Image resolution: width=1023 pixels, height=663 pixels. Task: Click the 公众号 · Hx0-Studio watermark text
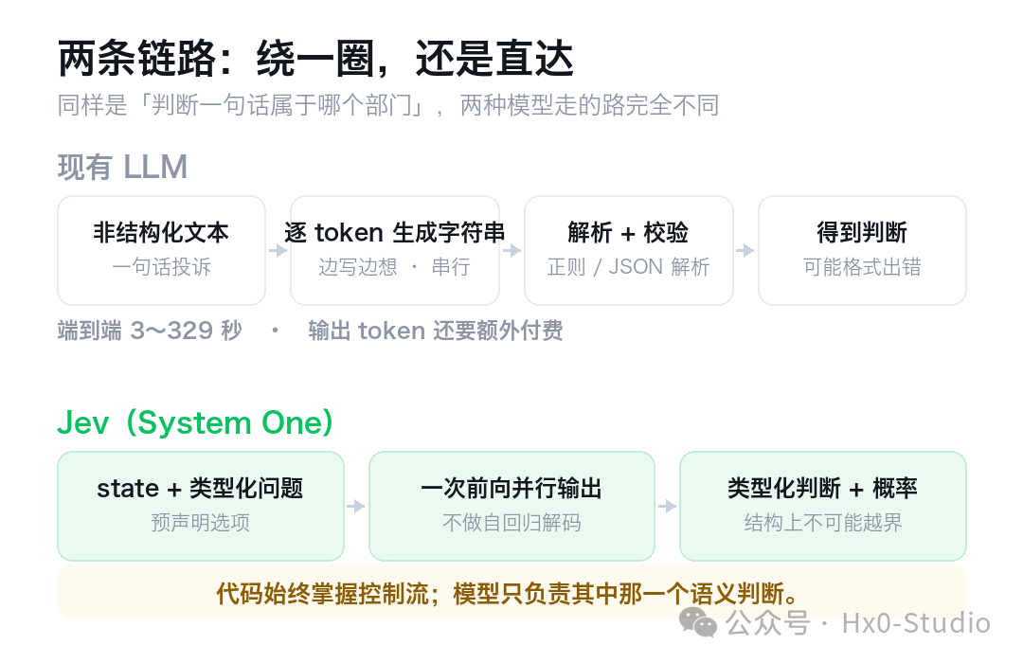858,623
